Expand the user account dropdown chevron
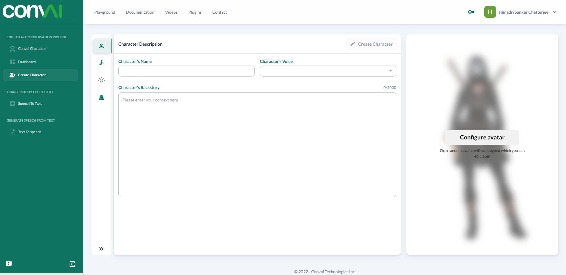 coord(555,12)
